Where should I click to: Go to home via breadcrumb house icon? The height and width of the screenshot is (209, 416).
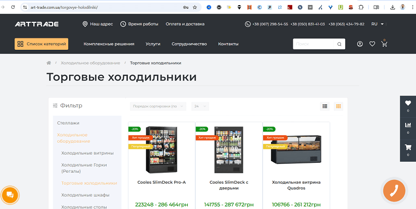[x=49, y=63]
